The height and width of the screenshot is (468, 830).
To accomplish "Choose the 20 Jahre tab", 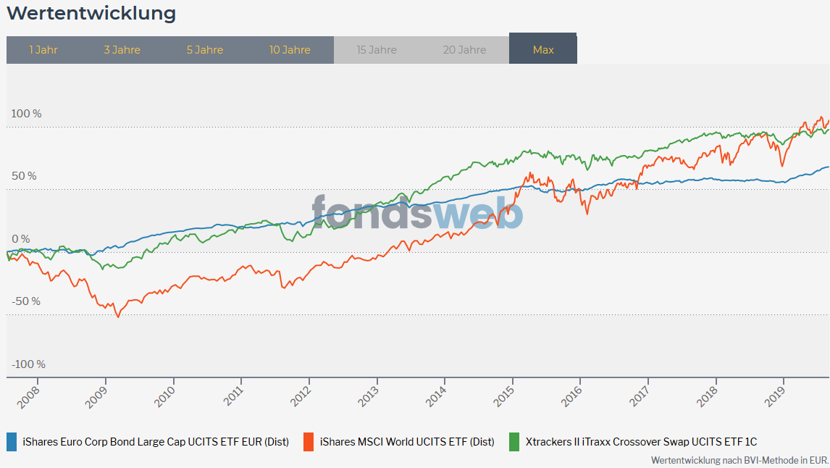I will click(x=464, y=50).
